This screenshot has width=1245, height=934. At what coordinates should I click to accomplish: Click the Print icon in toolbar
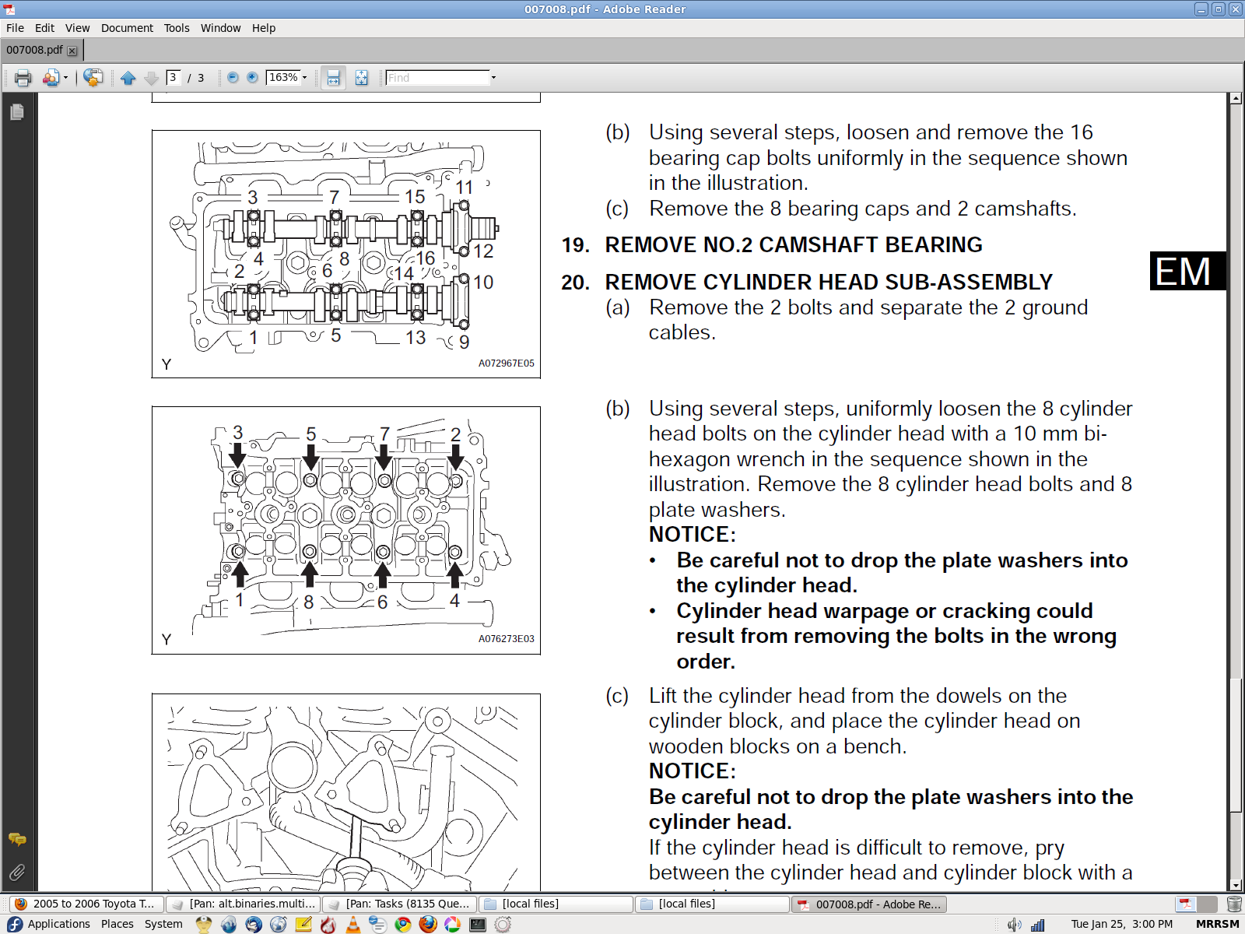(x=23, y=78)
